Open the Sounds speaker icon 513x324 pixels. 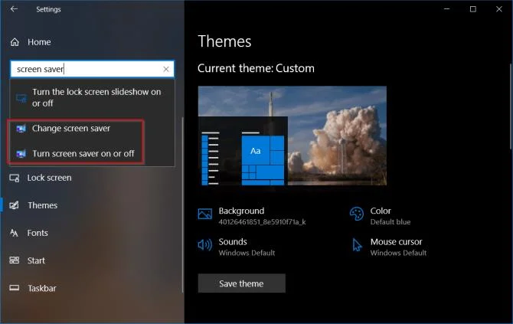tap(205, 245)
